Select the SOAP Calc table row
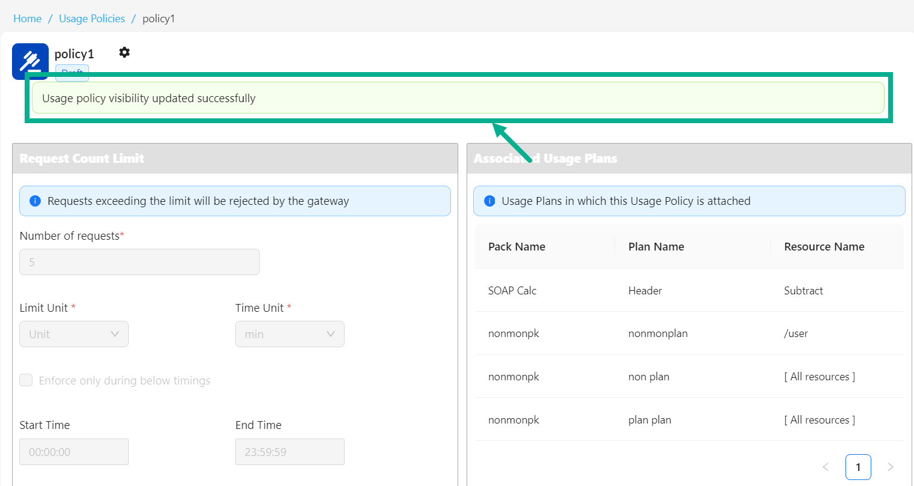The image size is (914, 486). coord(512,291)
